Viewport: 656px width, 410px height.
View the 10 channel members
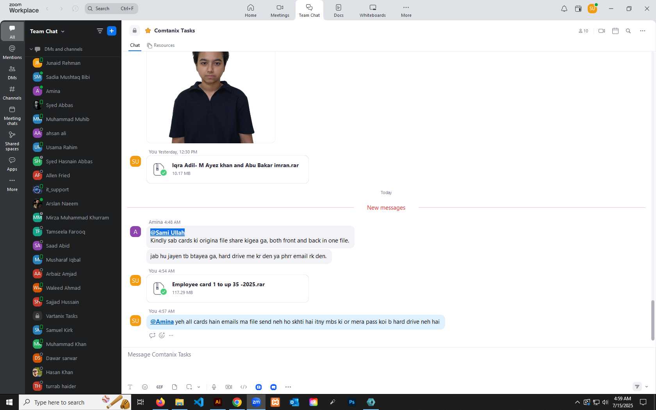[583, 31]
